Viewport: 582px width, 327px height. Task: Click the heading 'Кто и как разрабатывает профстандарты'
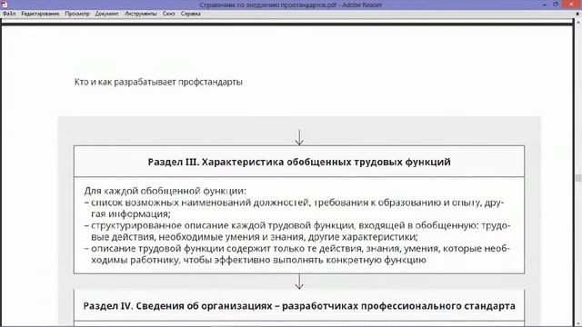pyautogui.click(x=158, y=82)
